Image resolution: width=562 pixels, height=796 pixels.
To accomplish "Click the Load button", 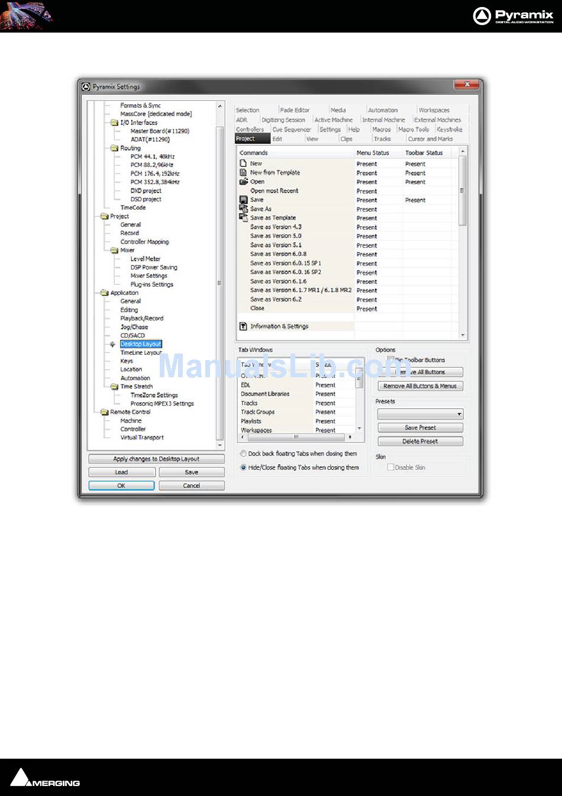I will (x=121, y=472).
